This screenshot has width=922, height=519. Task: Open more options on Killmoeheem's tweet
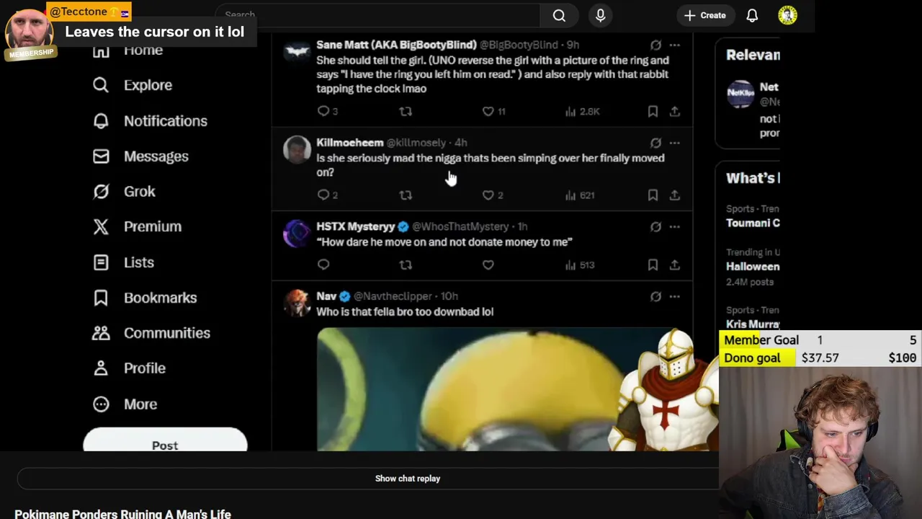(x=674, y=143)
